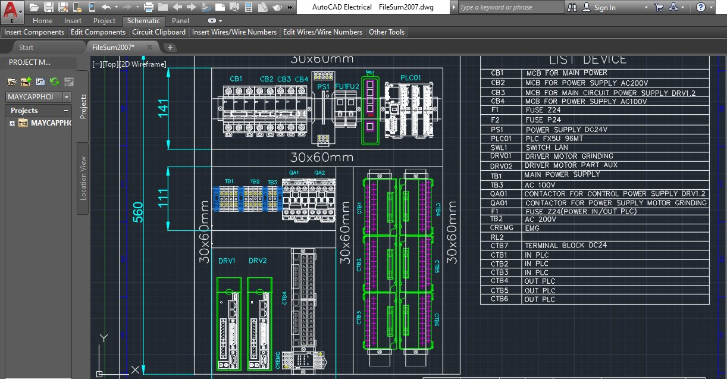Image resolution: width=727 pixels, height=379 pixels.
Task: Click the Undo arrow icon
Action: pyautogui.click(x=106, y=7)
